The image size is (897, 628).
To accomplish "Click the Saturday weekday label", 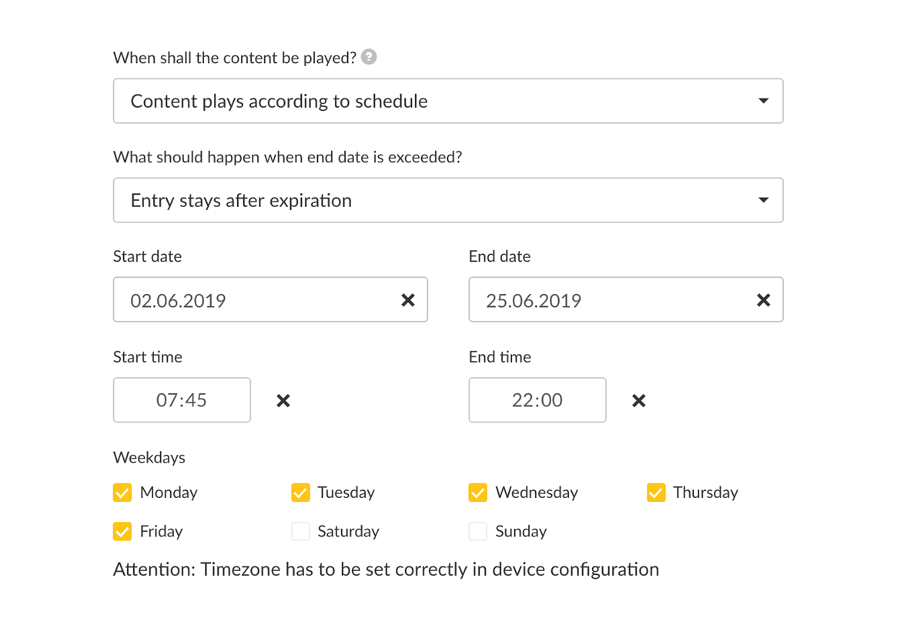I will pos(348,531).
